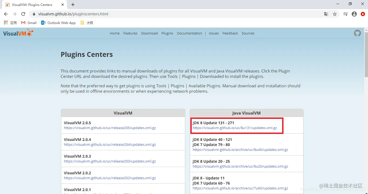Click 'JDK 8 Update 131 - 271' text
The height and width of the screenshot is (194, 368).
pyautogui.click(x=213, y=123)
